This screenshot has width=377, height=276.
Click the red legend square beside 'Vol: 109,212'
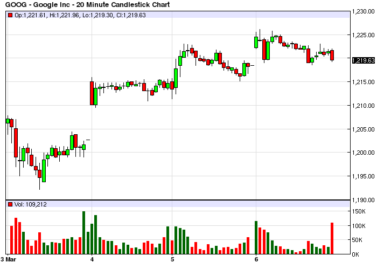click(10, 204)
